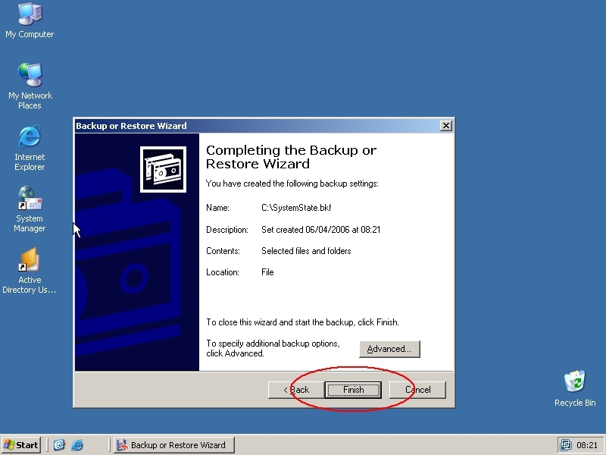Click the 'To close this wizard and start the backup' text
Screen dimensions: 606x455
pos(302,322)
